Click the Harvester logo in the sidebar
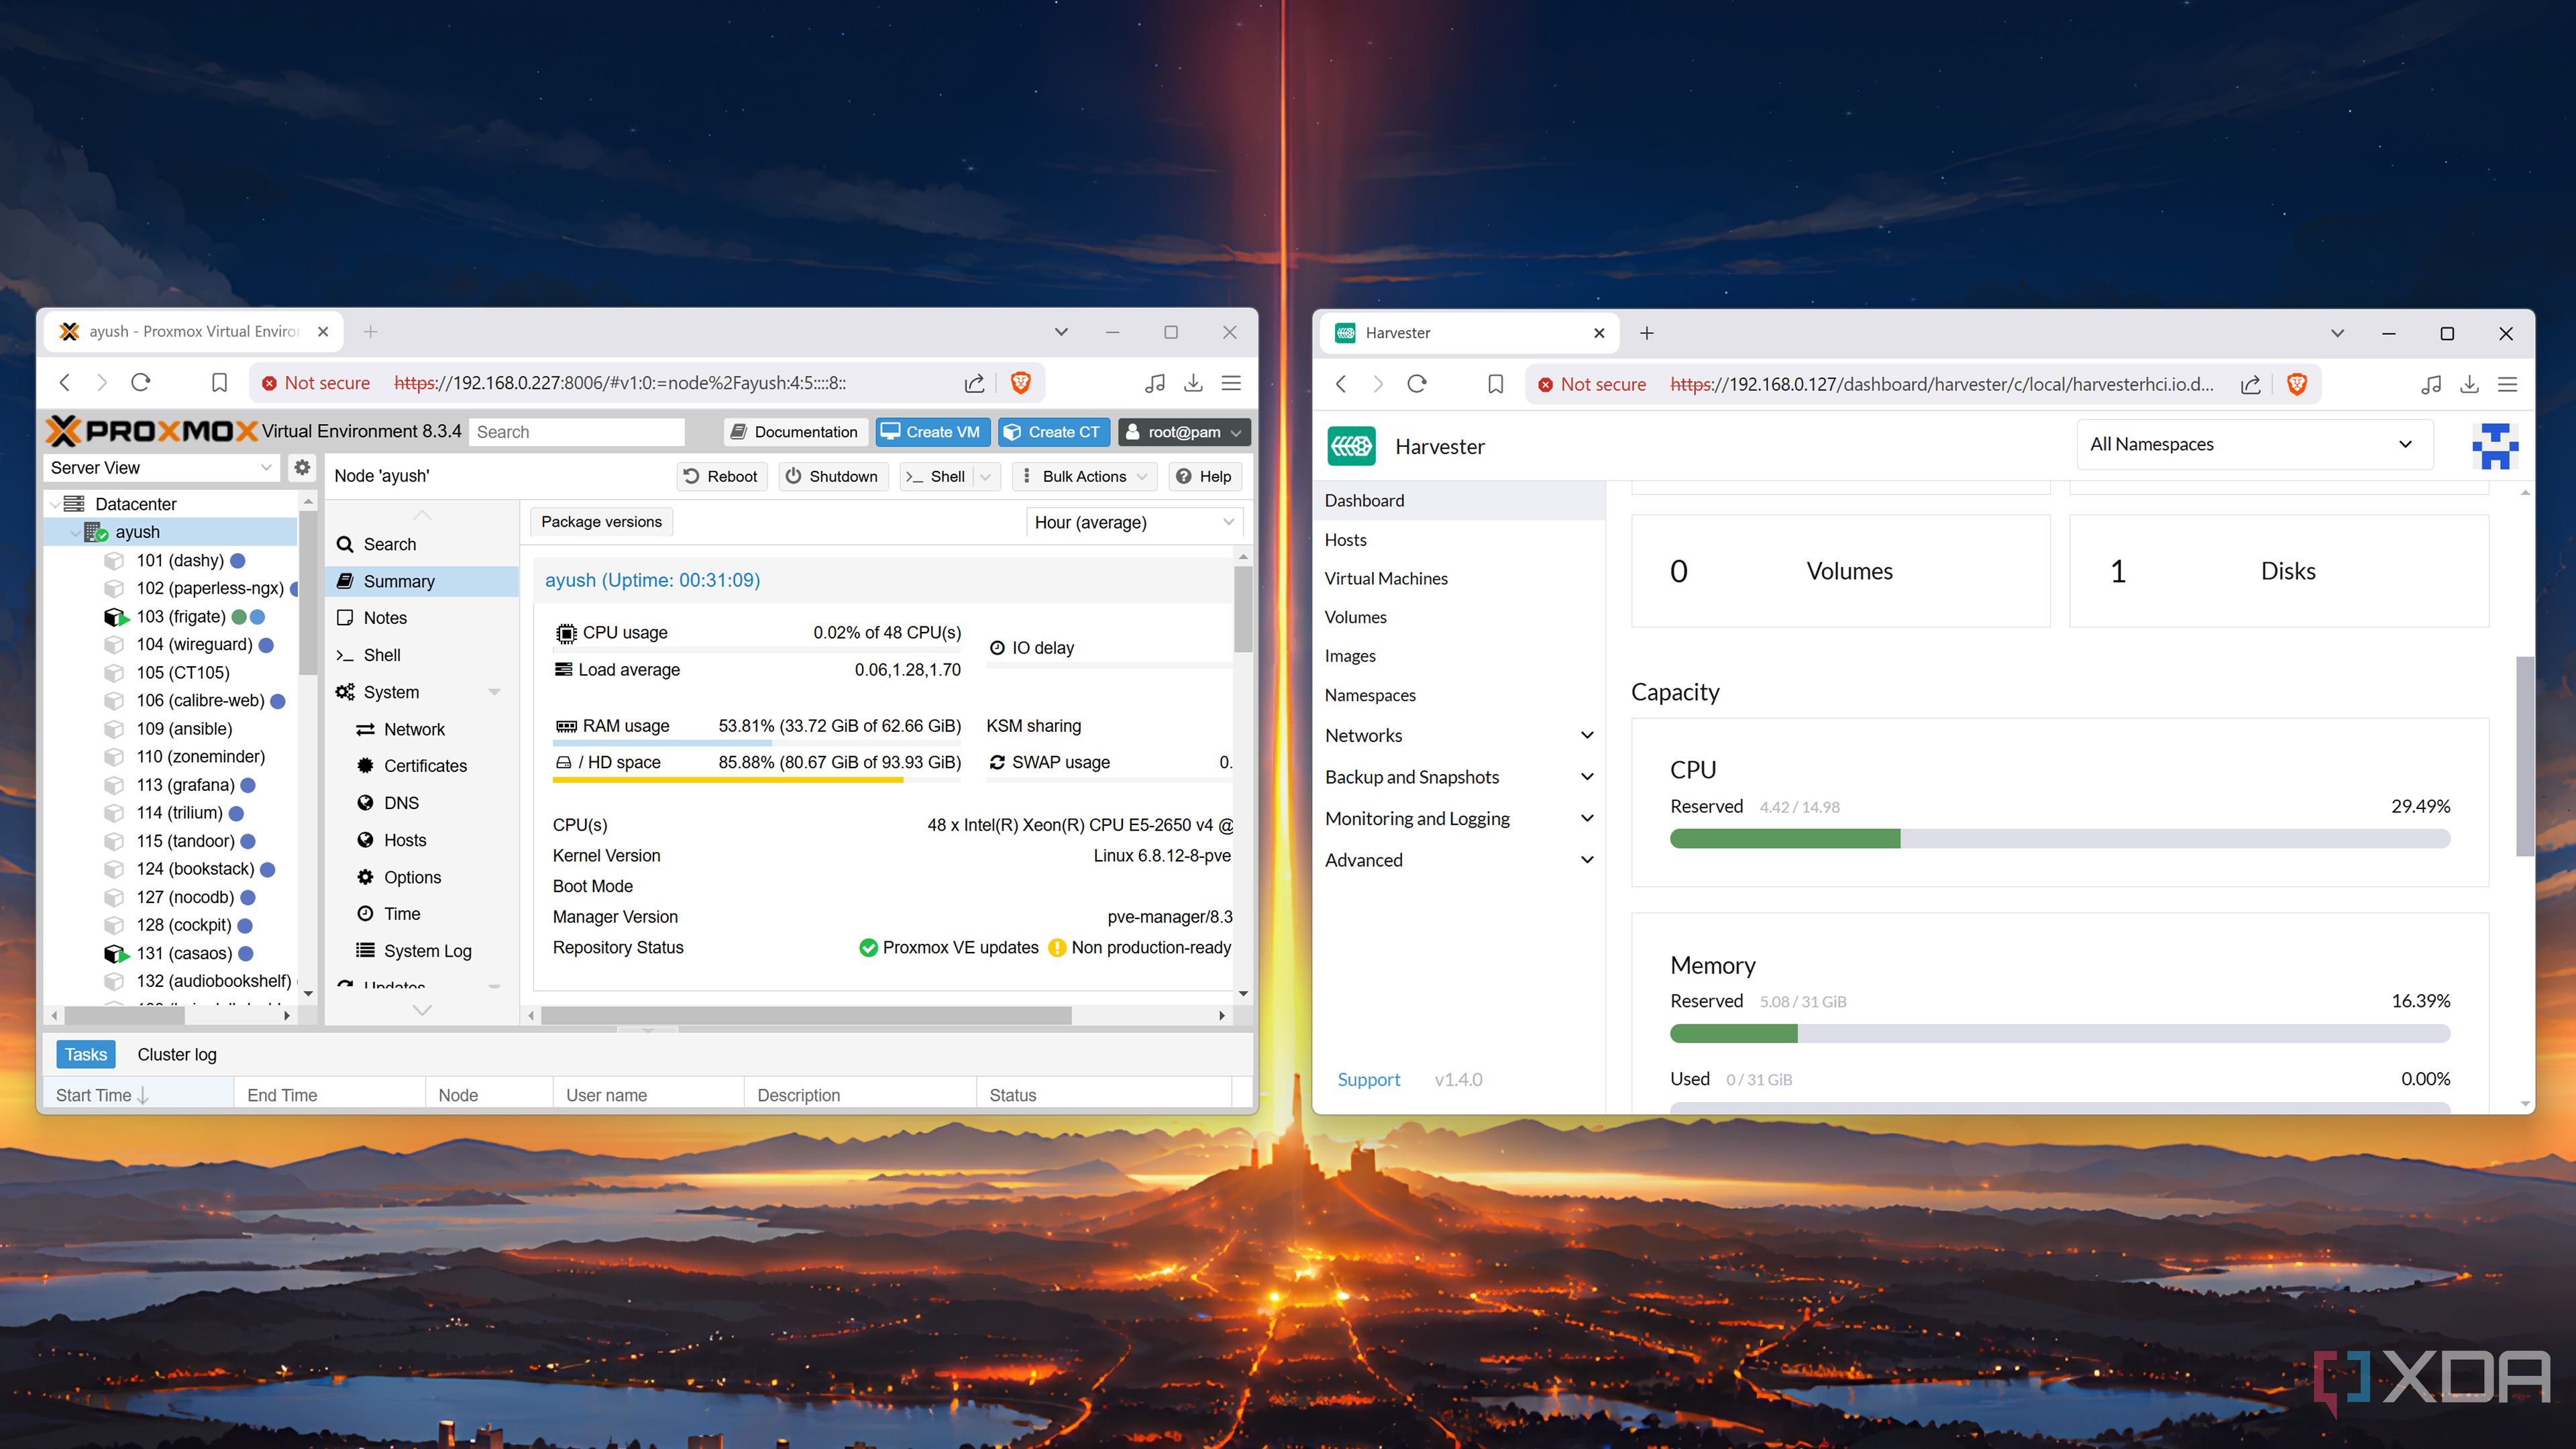2576x1449 pixels. pyautogui.click(x=1351, y=446)
